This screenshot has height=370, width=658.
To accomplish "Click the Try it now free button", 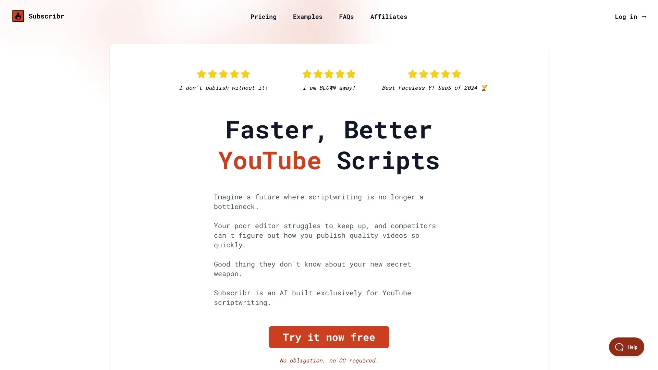I will (x=329, y=337).
